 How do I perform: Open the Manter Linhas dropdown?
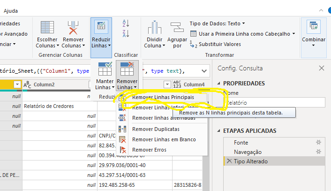pyautogui.click(x=105, y=76)
